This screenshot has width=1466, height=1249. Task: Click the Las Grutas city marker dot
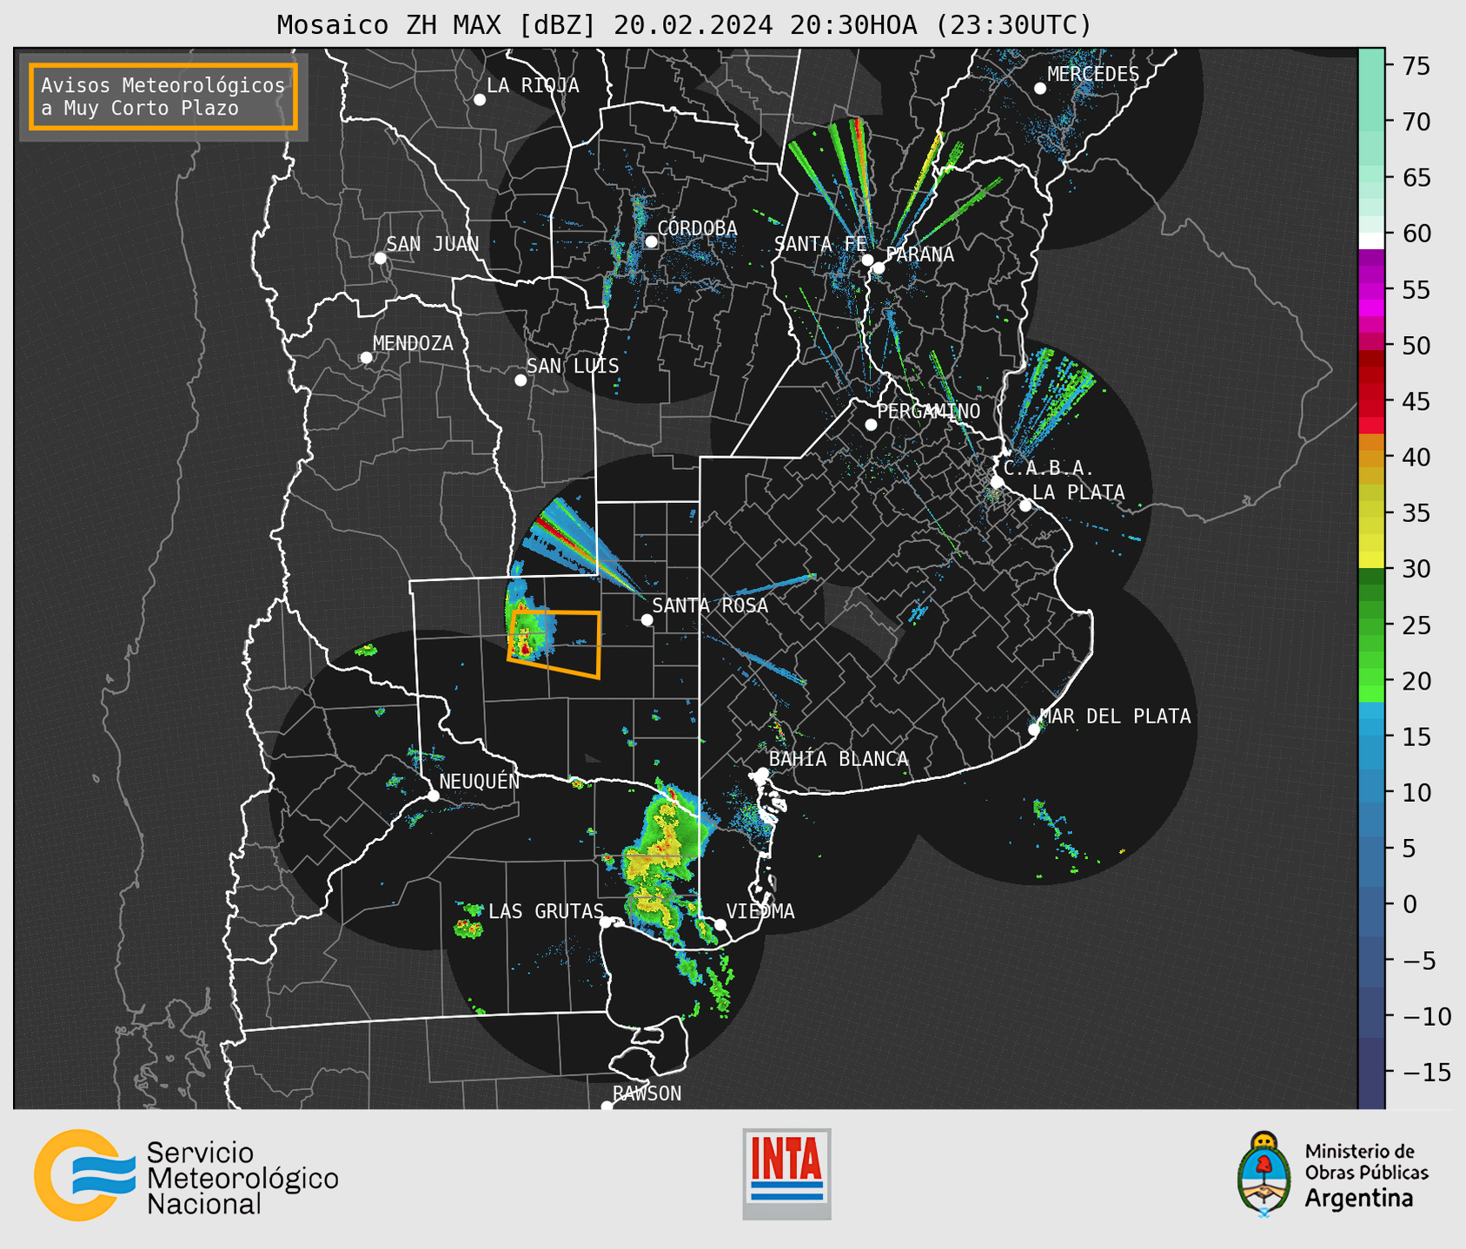click(x=606, y=922)
